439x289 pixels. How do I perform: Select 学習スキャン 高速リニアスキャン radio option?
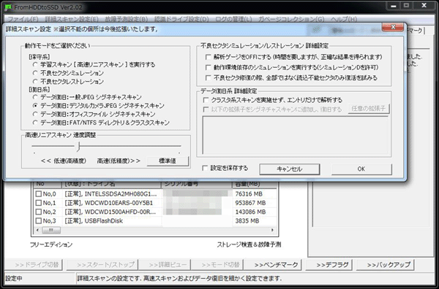click(x=35, y=65)
